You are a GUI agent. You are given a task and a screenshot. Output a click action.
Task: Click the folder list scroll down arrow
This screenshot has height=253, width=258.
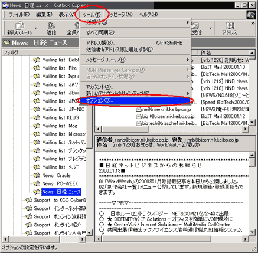pyautogui.click(x=89, y=233)
